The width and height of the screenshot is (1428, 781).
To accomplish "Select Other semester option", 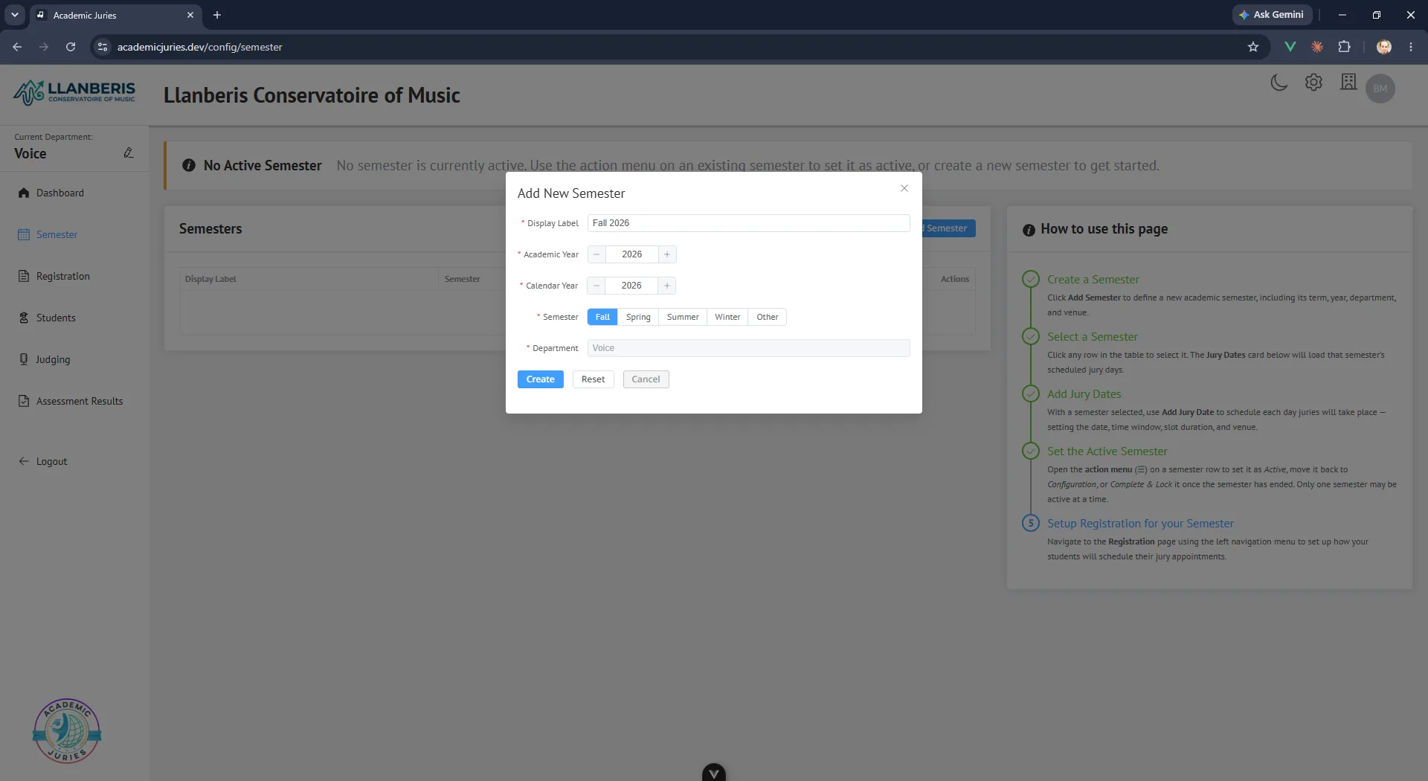I will 768,317.
